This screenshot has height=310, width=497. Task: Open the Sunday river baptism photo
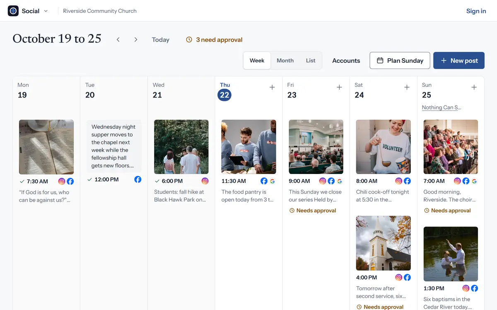tap(451, 254)
